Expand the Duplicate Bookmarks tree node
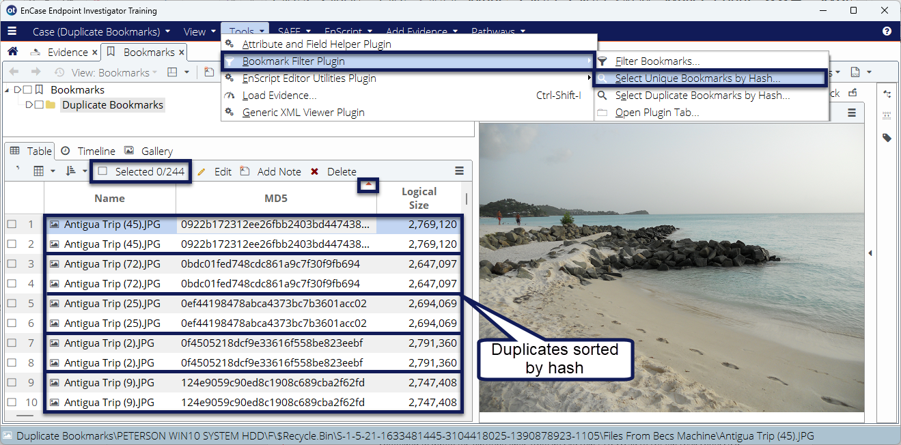 29,105
